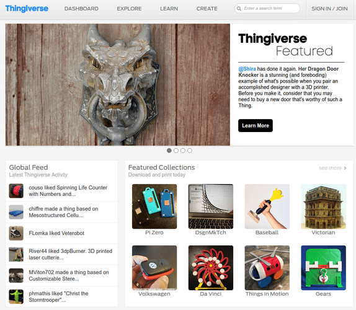Select the third carousel slide dot
This screenshot has height=310, width=356.
tap(183, 151)
